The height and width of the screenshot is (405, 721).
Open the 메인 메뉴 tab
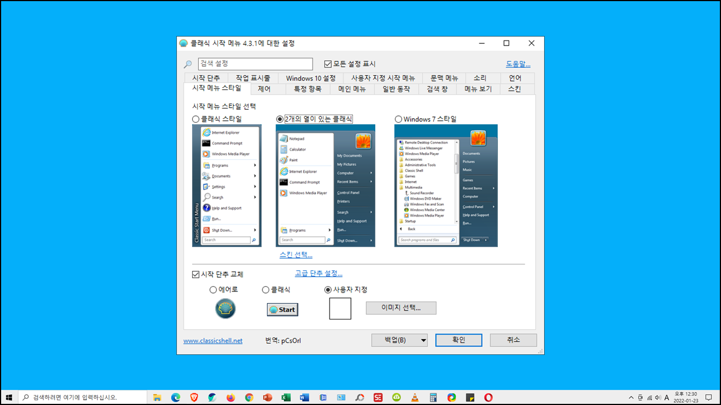[x=353, y=89]
